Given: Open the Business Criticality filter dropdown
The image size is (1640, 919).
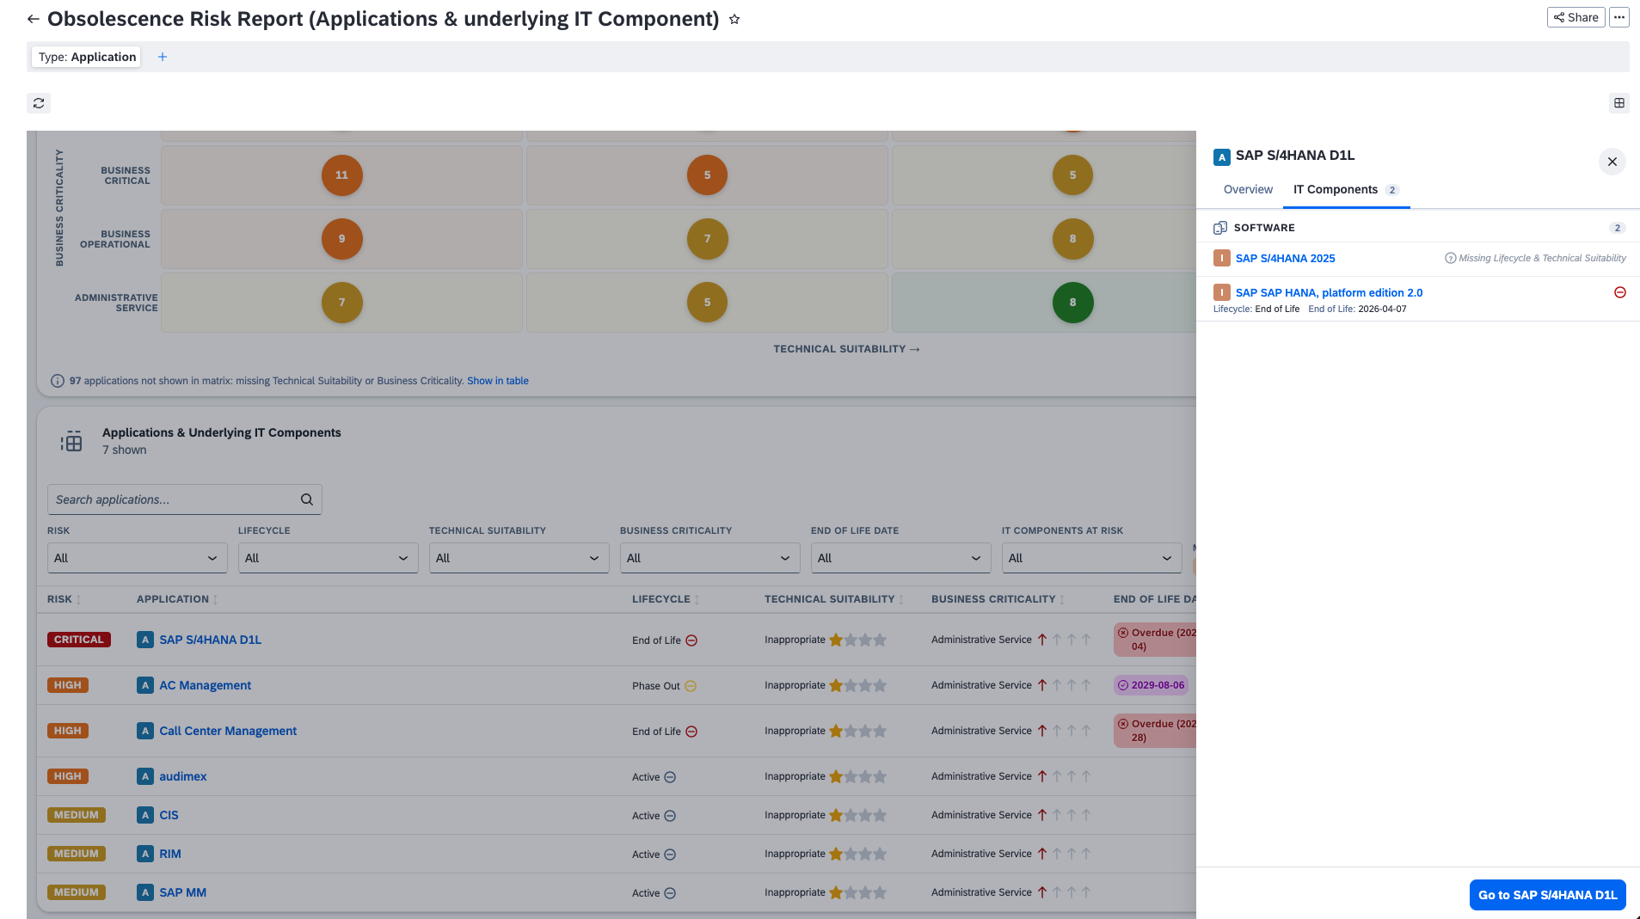Looking at the screenshot, I should (710, 558).
